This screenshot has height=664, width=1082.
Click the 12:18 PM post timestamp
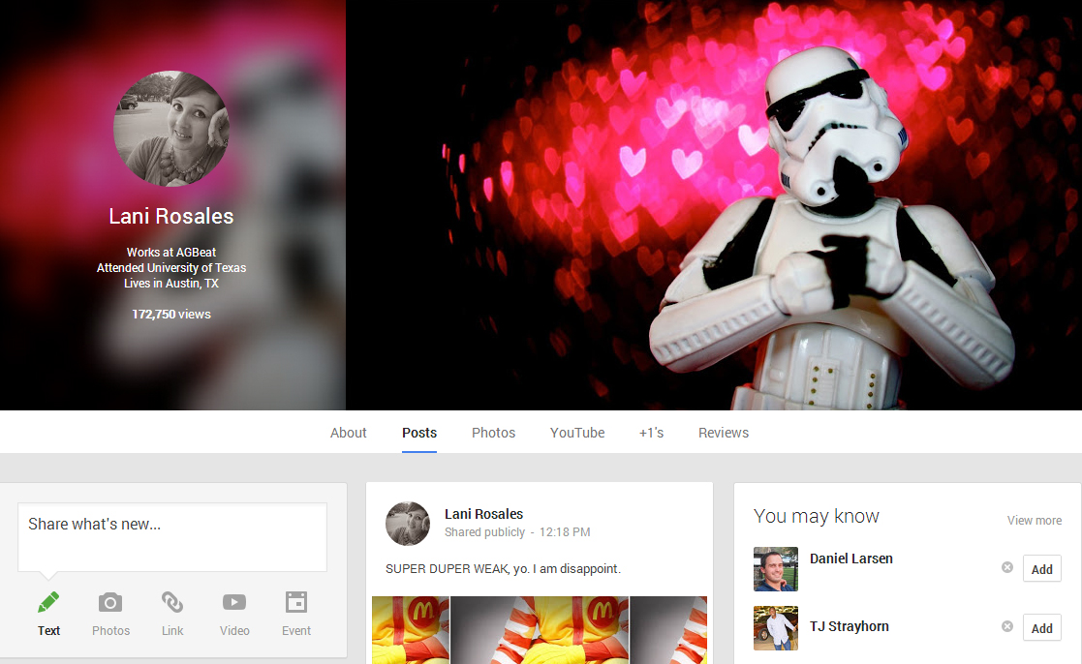pyautogui.click(x=565, y=532)
